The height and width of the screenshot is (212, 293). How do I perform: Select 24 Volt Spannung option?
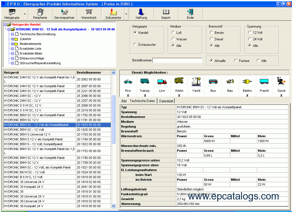coord(250,39)
